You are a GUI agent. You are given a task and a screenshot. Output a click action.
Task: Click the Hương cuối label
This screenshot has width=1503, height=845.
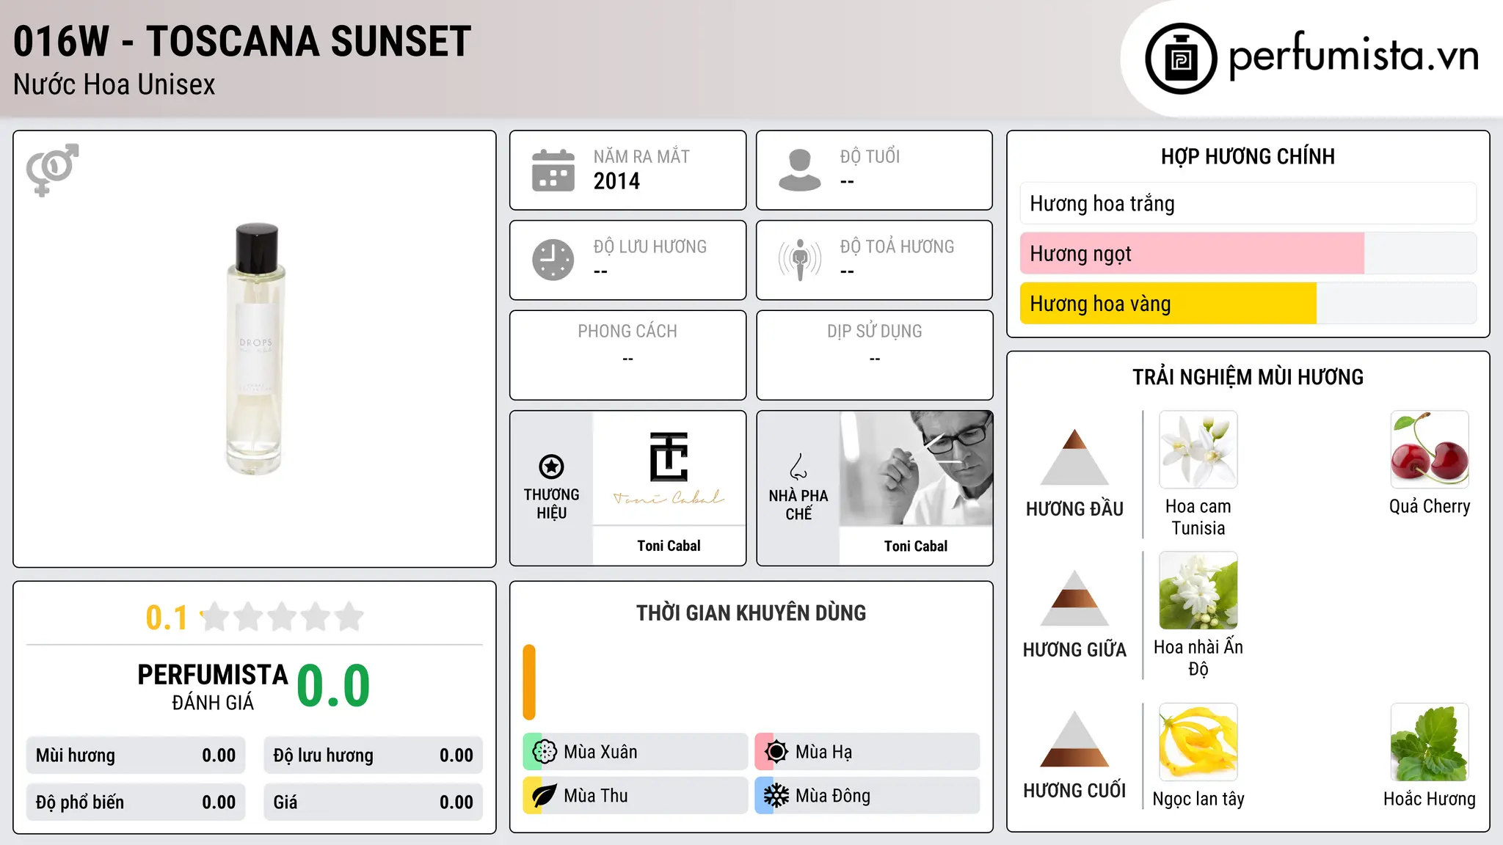[1074, 791]
